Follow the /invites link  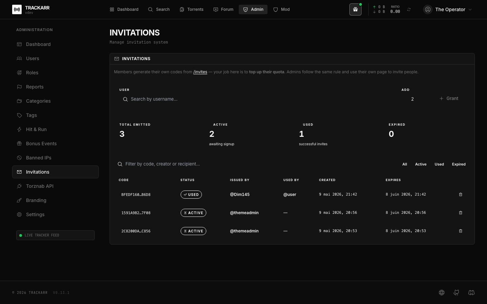[x=200, y=72]
